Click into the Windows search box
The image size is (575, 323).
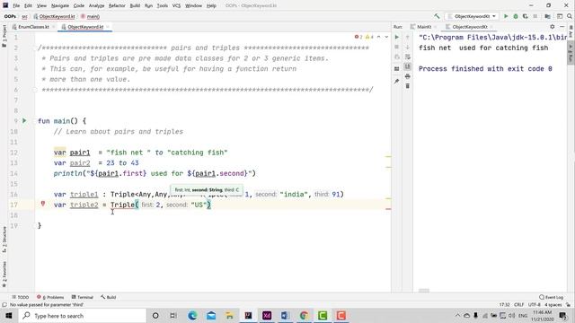pos(83,316)
